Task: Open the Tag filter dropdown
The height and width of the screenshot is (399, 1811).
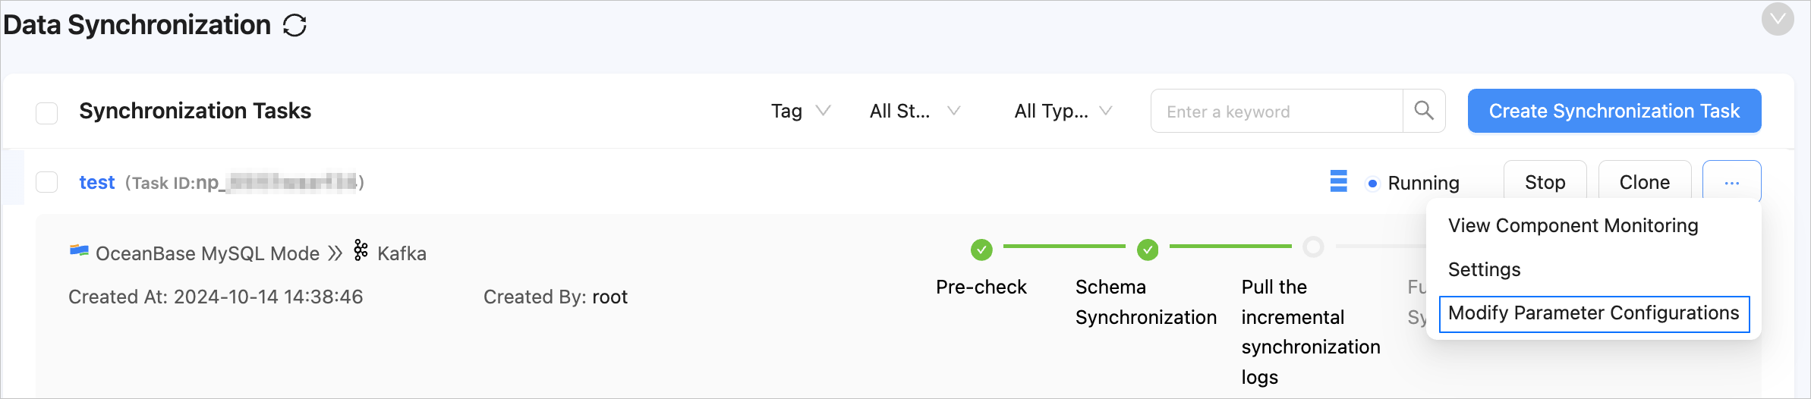Action: (800, 111)
